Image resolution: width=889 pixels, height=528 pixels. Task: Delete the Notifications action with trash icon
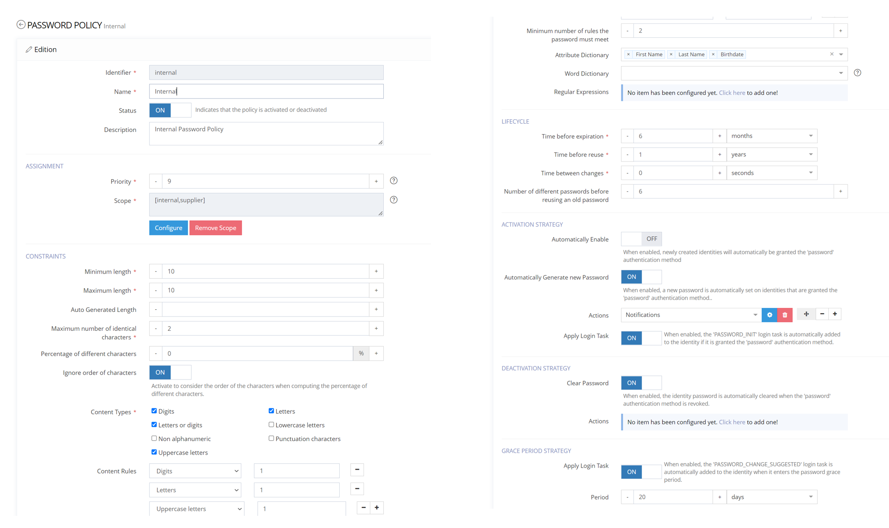[785, 315]
